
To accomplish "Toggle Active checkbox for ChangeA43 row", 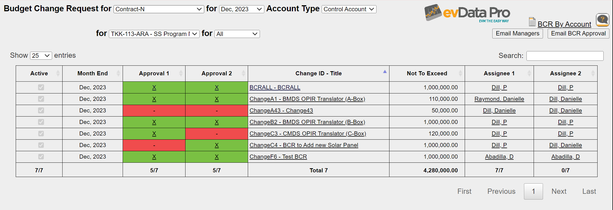I will pos(41,110).
